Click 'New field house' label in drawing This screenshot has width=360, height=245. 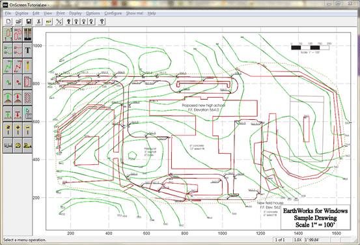click(x=270, y=203)
